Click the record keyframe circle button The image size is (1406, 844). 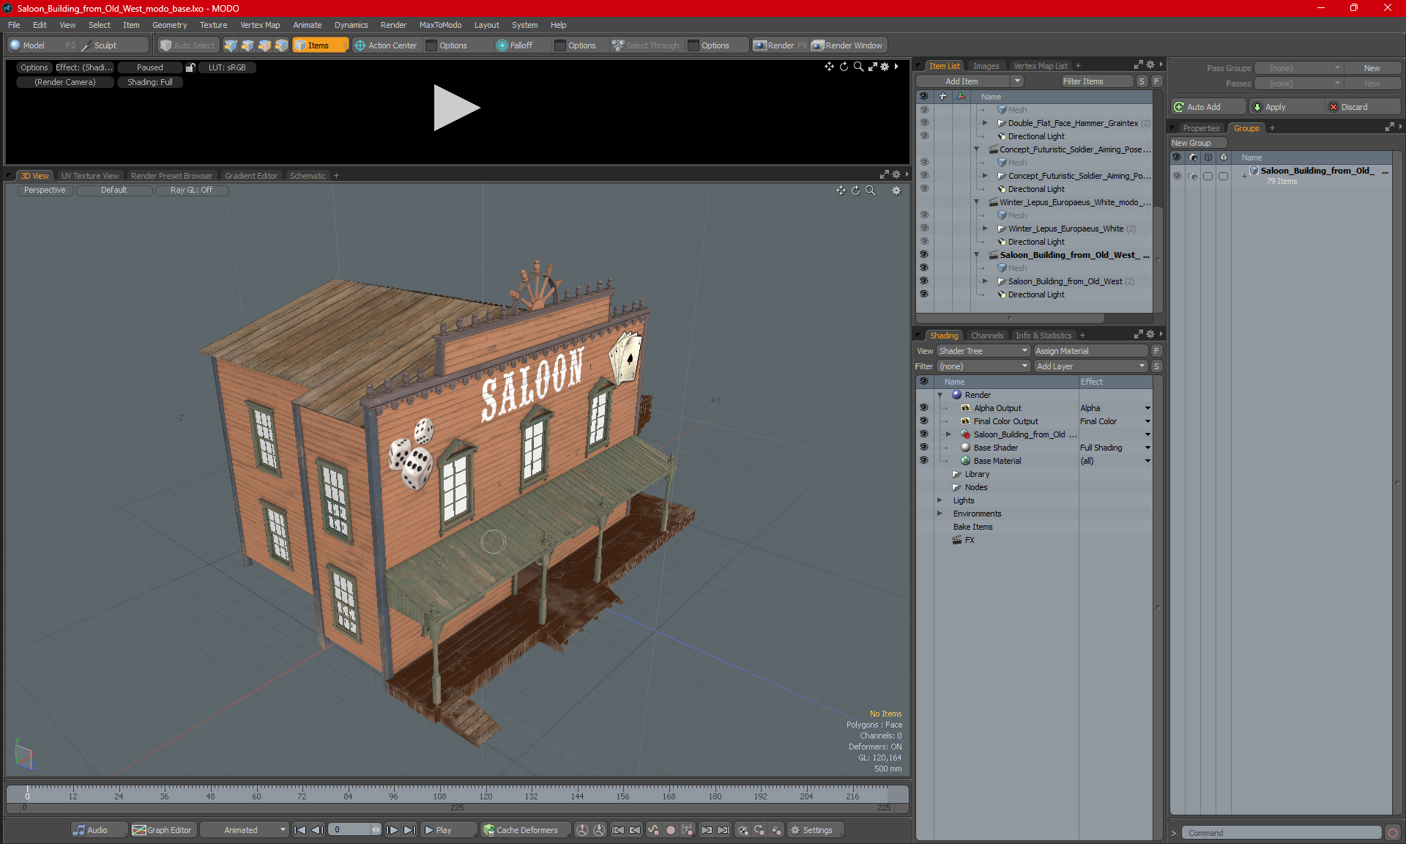coord(670,830)
